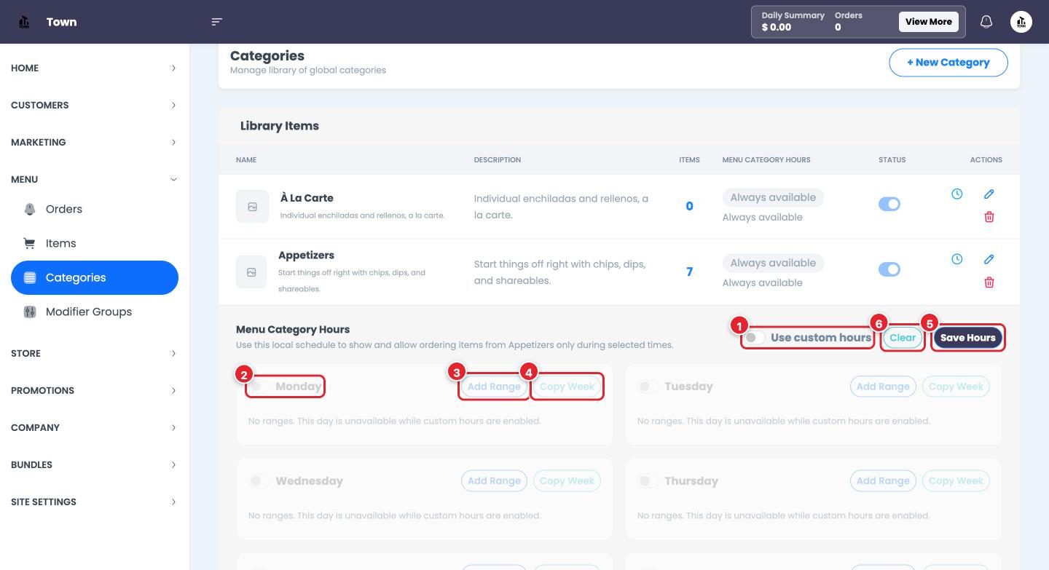Open Items in the Menu sidebar
The height and width of the screenshot is (570, 1049).
point(95,243)
